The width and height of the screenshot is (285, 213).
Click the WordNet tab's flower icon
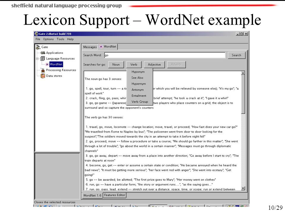point(101,46)
